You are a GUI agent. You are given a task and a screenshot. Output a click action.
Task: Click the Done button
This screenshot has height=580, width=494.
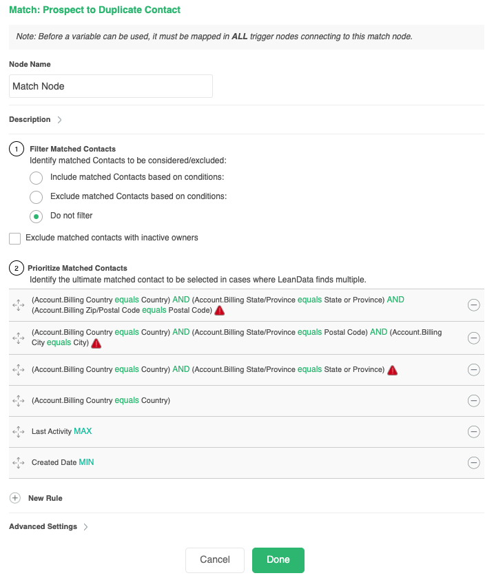[278, 560]
